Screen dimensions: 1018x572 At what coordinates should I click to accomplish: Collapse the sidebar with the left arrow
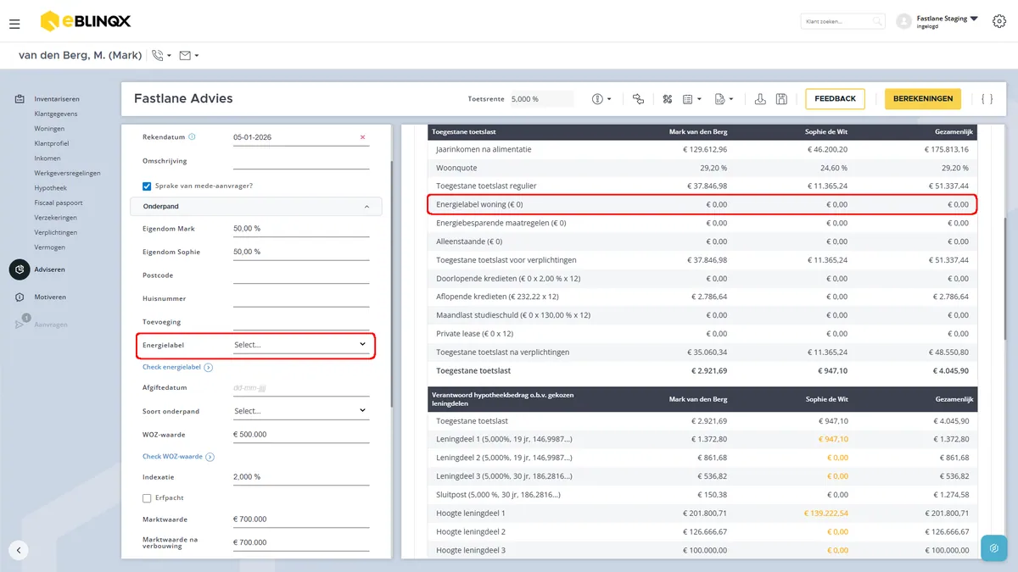[19, 550]
